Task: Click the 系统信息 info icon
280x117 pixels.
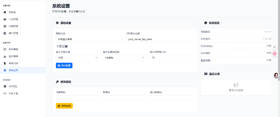Action: point(206,23)
